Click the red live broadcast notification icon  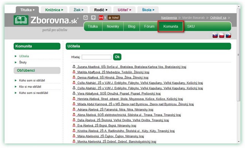pos(101,18)
